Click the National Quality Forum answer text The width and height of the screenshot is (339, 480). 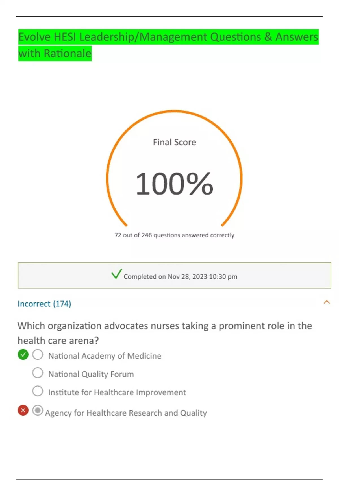pos(91,374)
